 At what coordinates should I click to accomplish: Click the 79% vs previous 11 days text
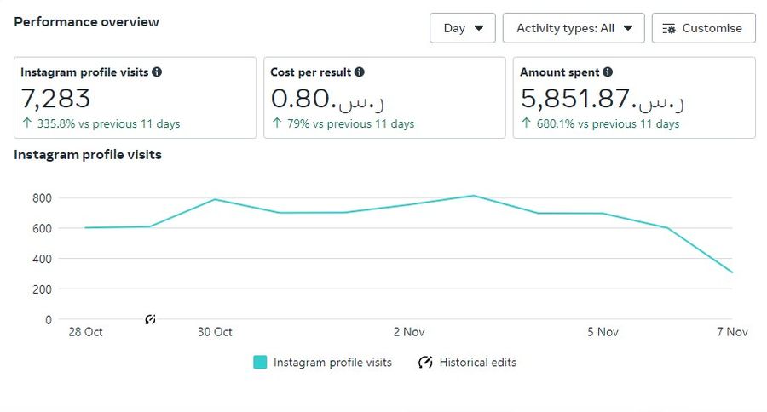(351, 123)
